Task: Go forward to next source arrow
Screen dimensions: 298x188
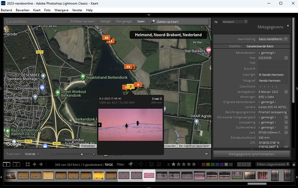Action: tap(41, 164)
